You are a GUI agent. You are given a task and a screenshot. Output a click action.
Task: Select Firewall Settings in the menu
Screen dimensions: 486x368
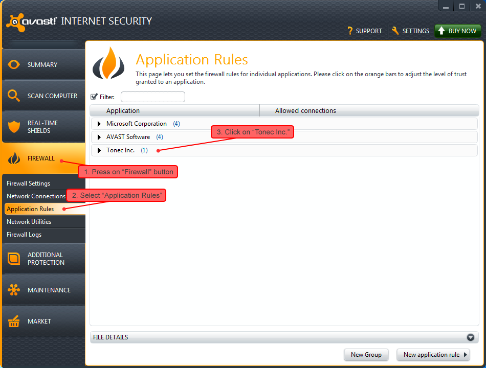pyautogui.click(x=28, y=183)
